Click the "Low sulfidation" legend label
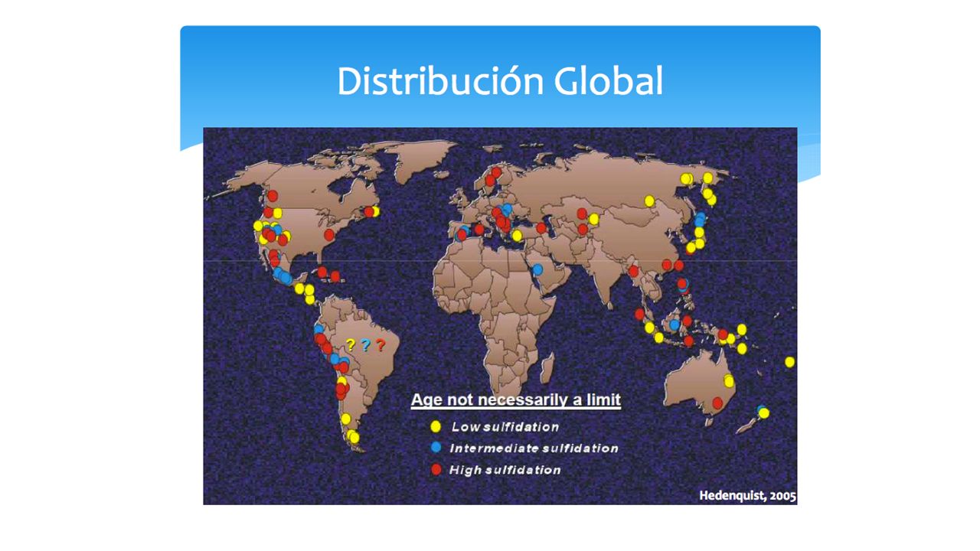980x551 pixels. tap(505, 426)
